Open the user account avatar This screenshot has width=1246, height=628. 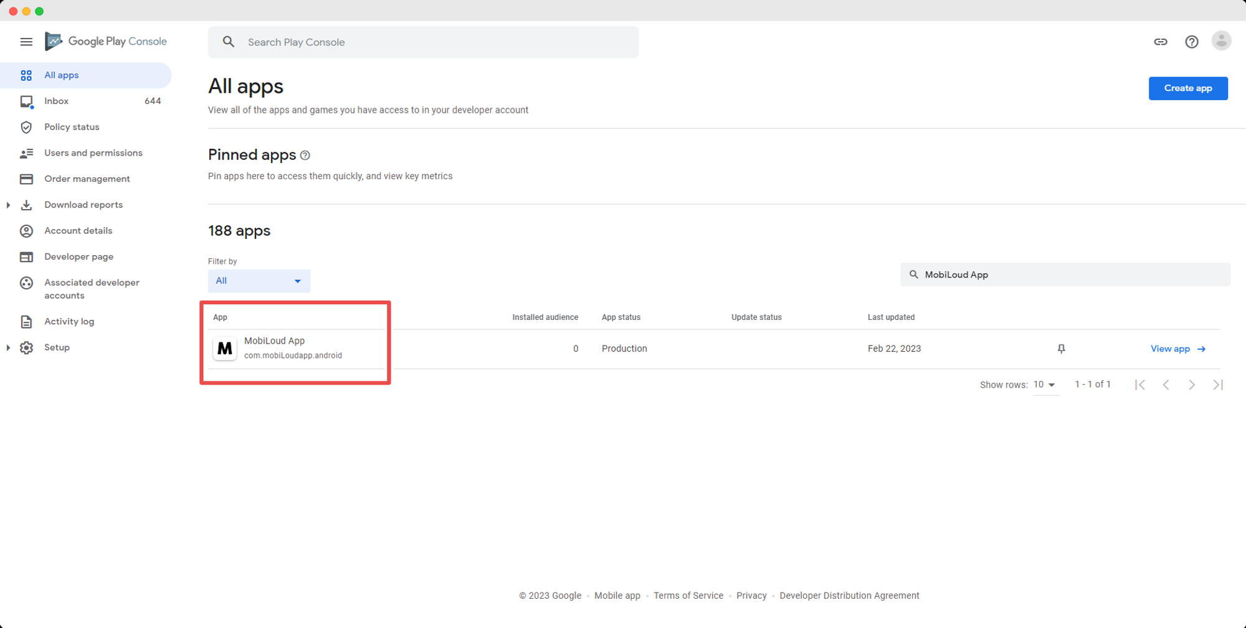(x=1221, y=41)
